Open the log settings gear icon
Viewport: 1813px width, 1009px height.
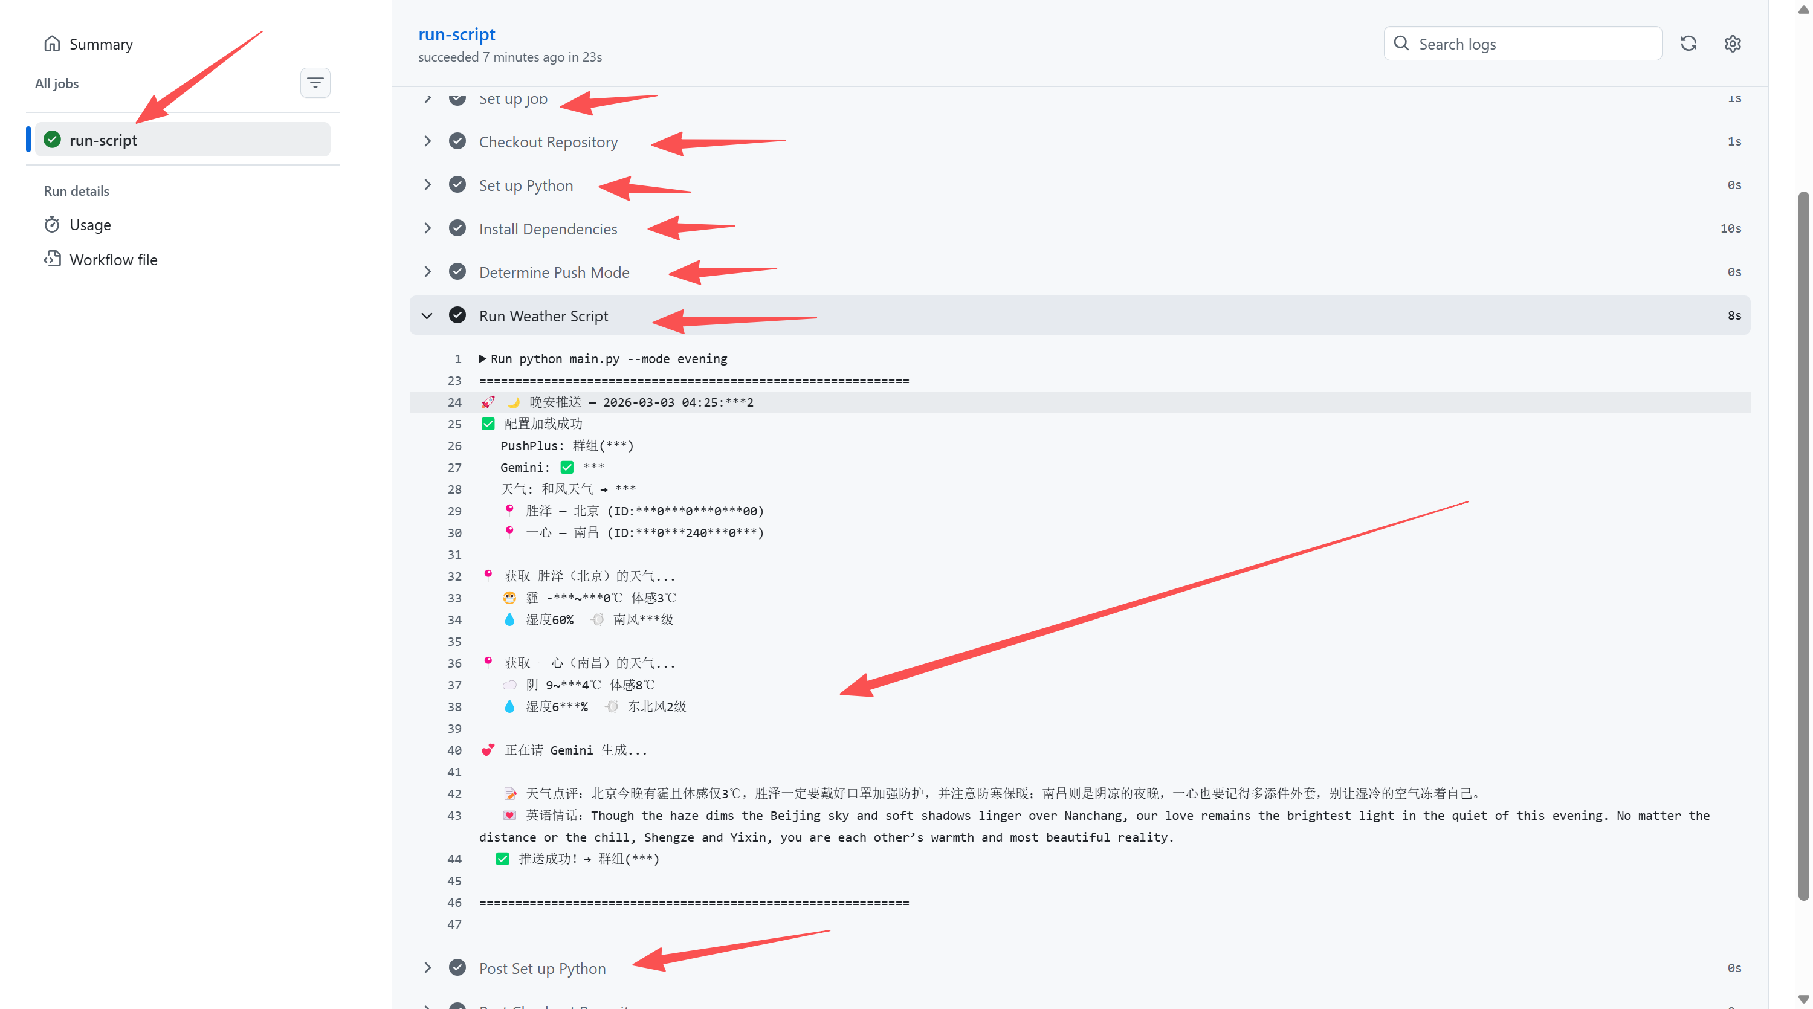(1732, 44)
